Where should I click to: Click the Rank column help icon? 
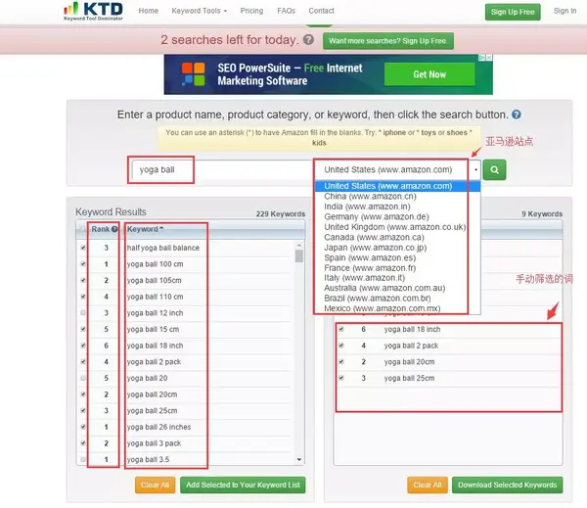click(x=114, y=229)
